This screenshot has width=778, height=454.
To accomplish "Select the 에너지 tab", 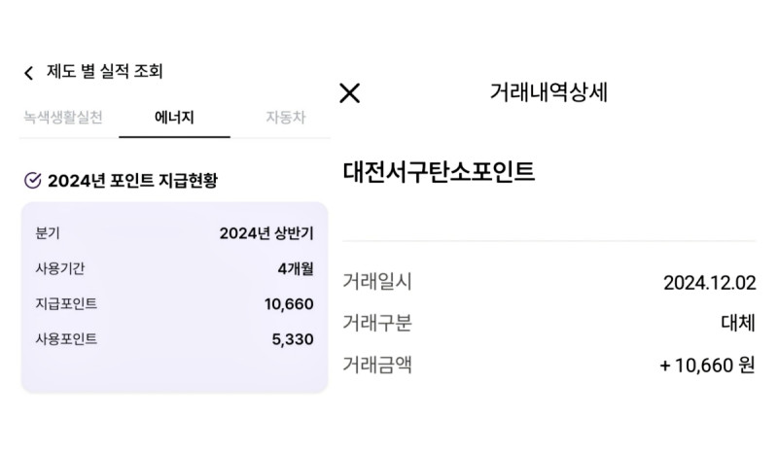I will [x=174, y=117].
